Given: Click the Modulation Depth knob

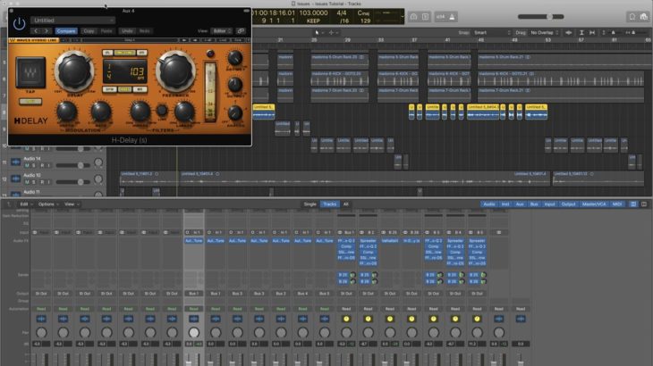Looking at the screenshot, I should (66, 112).
